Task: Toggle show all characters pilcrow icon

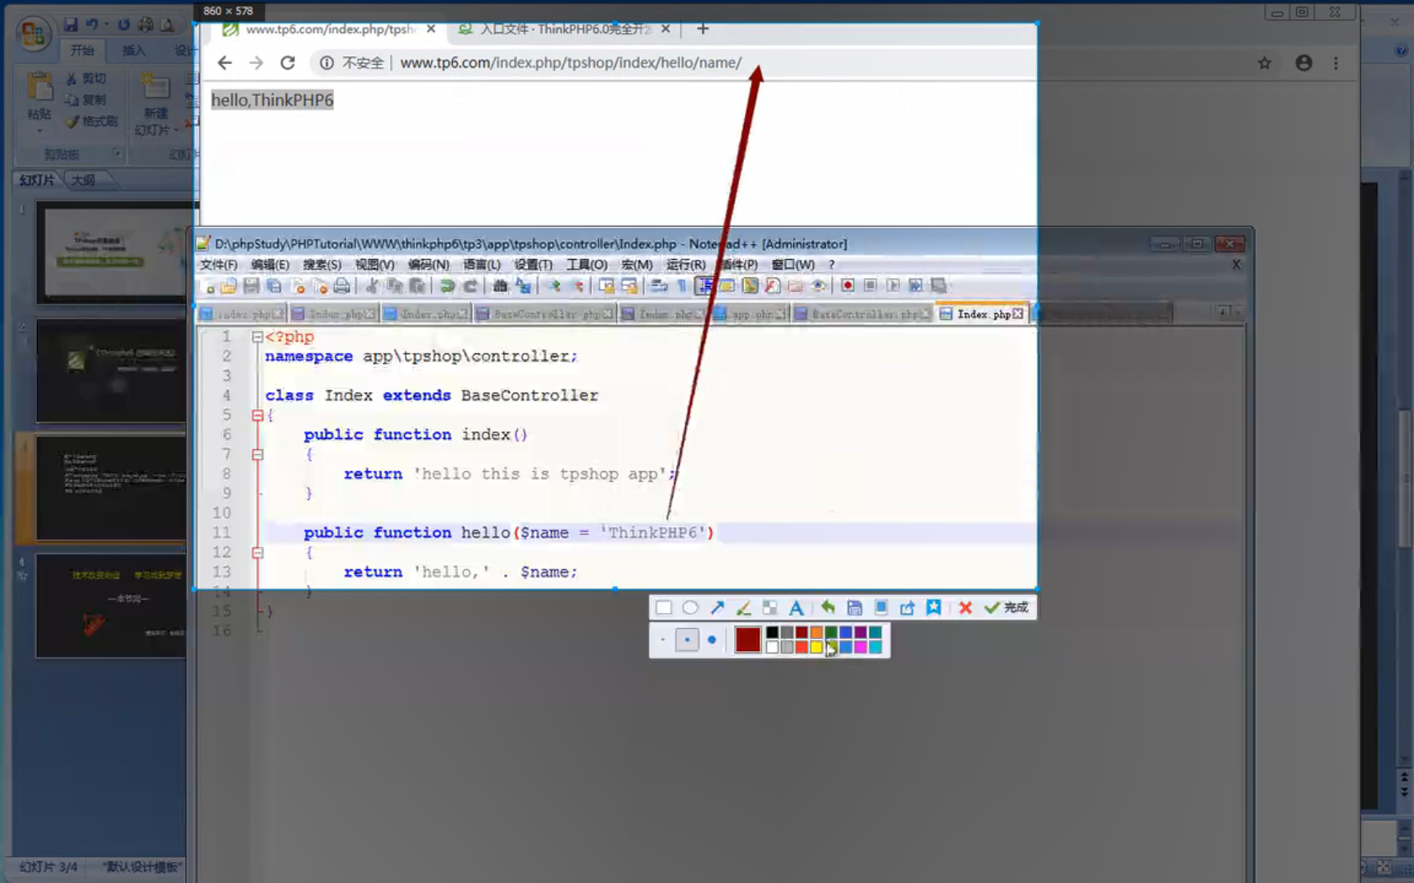Action: point(682,286)
